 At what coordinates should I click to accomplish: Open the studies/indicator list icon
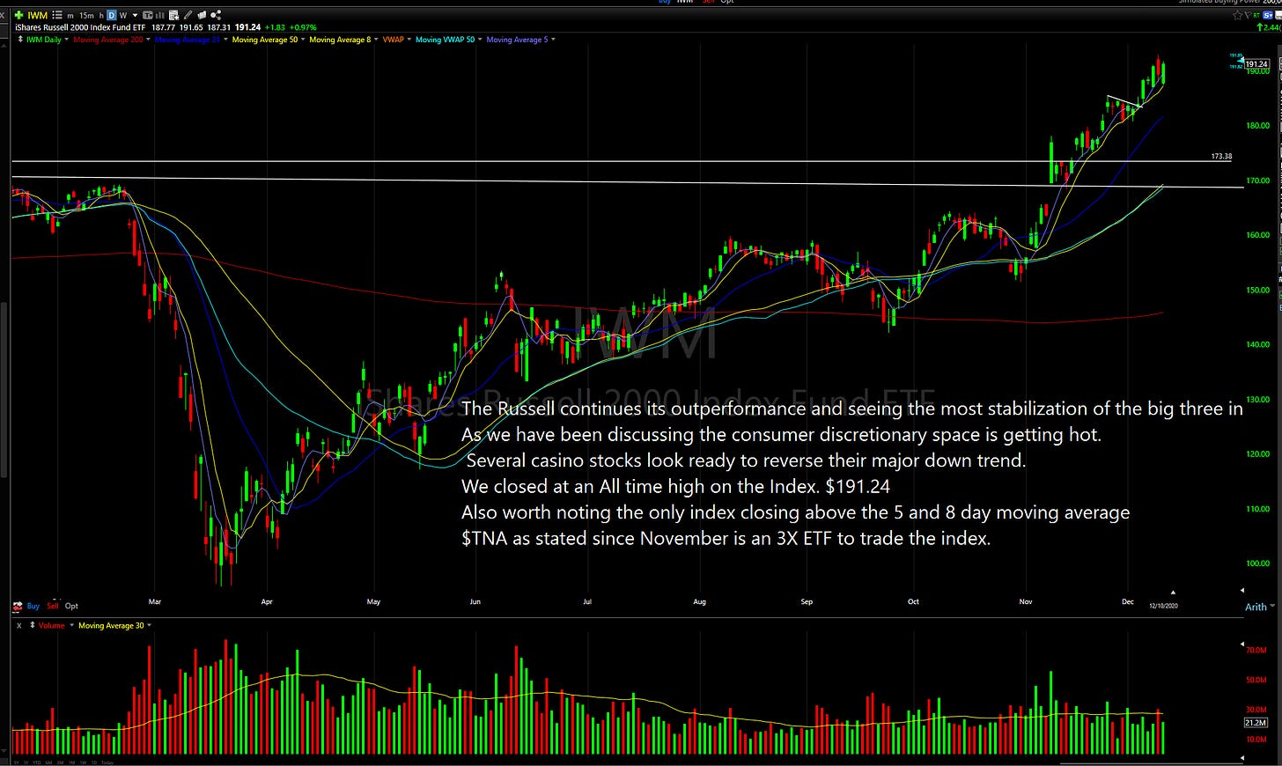click(x=174, y=15)
